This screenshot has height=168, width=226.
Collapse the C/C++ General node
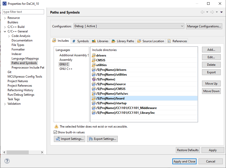[5, 31]
